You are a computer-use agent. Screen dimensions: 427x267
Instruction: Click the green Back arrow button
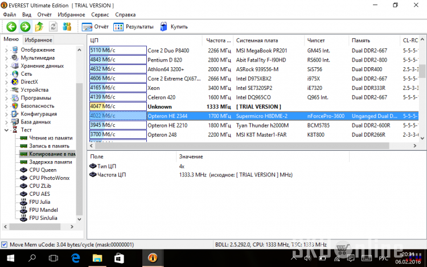pyautogui.click(x=11, y=27)
